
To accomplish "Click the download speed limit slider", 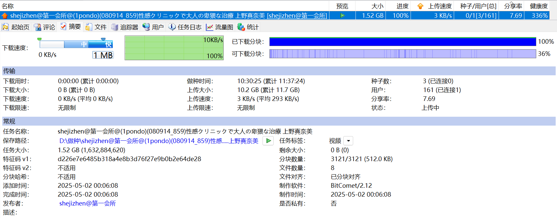I will pos(76,44).
